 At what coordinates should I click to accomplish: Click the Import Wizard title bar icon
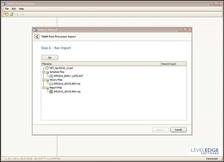click(35, 30)
